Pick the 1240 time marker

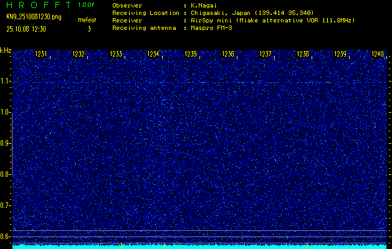[x=378, y=55]
